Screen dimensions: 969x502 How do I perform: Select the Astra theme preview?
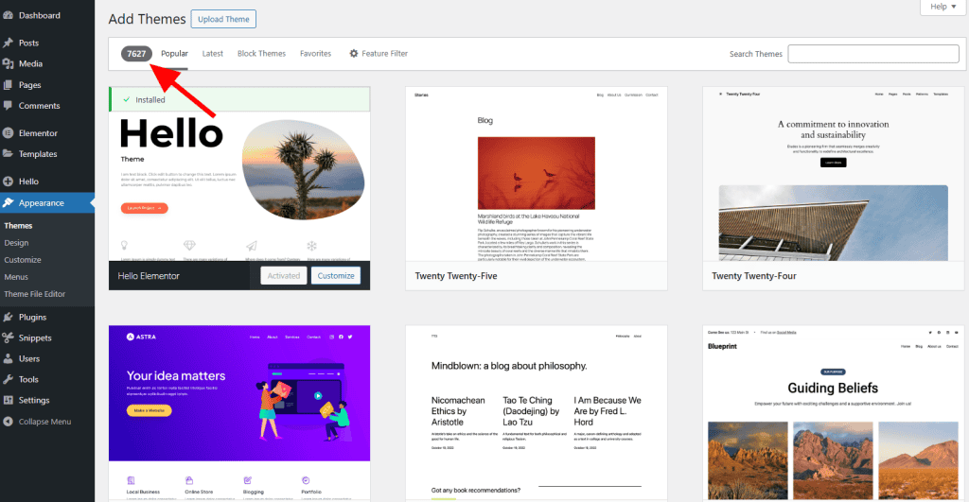(x=239, y=413)
